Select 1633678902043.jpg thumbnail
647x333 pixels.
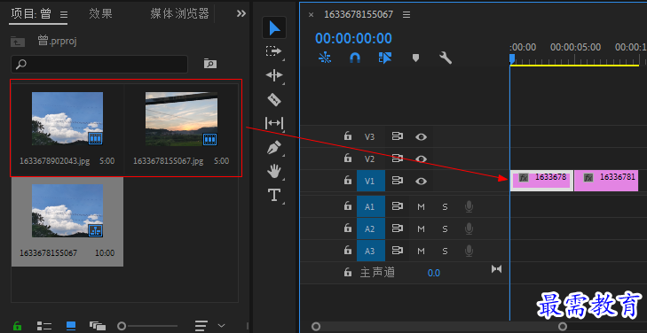pyautogui.click(x=67, y=119)
